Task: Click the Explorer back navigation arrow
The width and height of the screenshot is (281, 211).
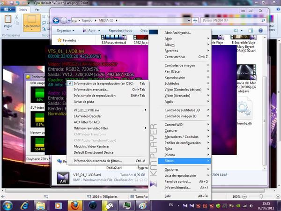Action: point(56,21)
